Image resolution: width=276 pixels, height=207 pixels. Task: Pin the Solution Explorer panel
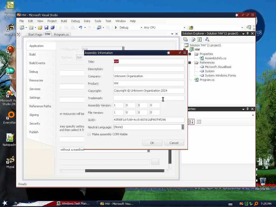[x=248, y=33]
